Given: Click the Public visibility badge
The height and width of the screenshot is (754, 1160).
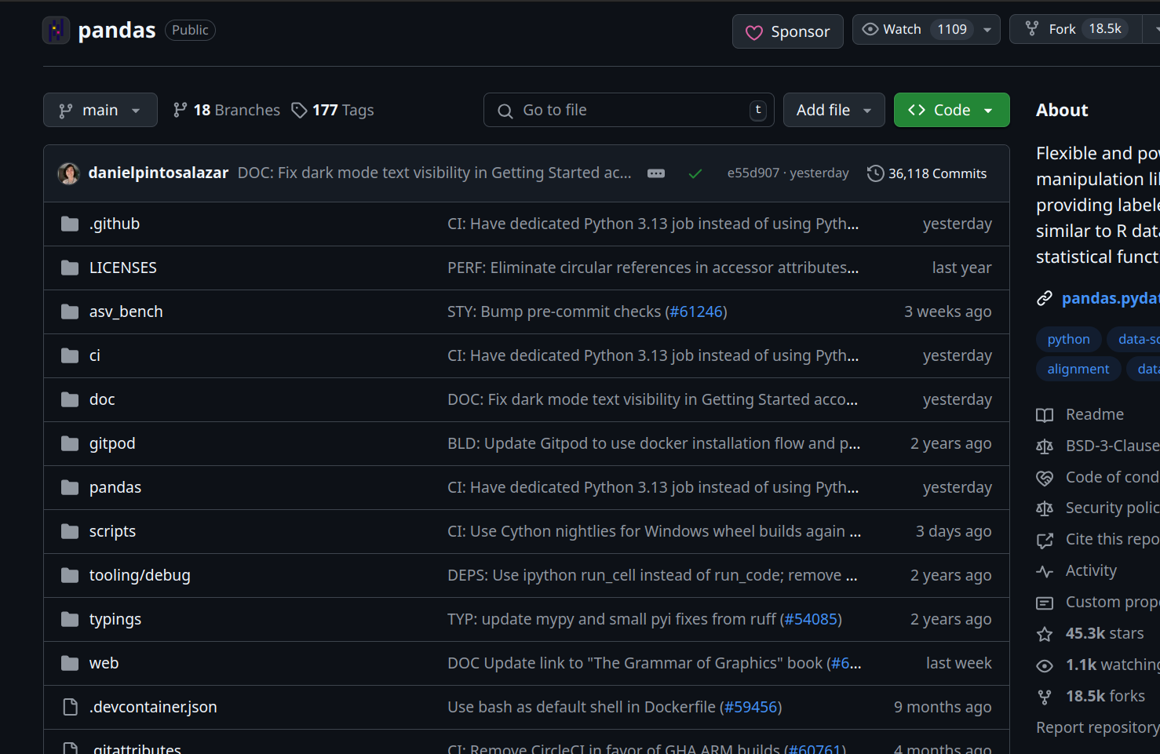Looking at the screenshot, I should 190,30.
